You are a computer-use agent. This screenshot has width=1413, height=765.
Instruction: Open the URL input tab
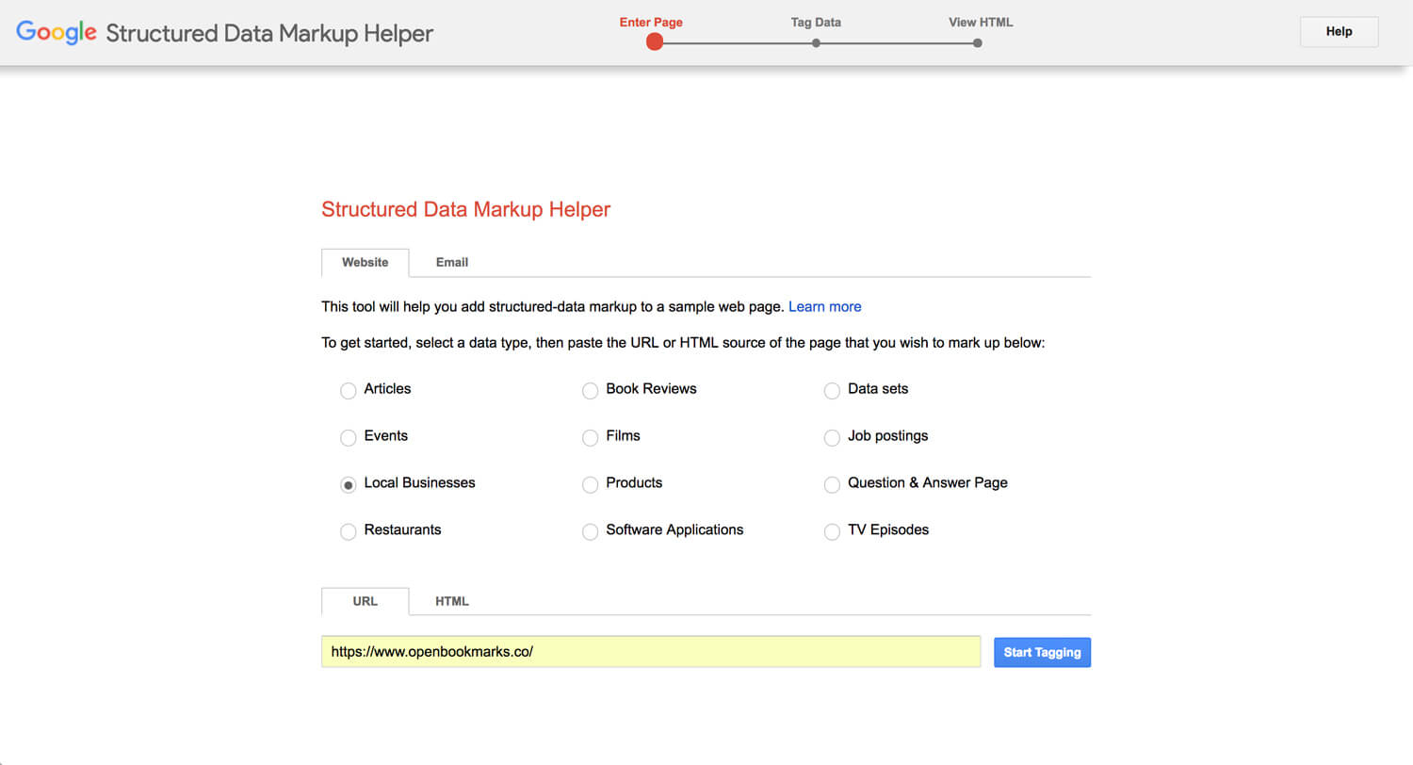tap(365, 601)
